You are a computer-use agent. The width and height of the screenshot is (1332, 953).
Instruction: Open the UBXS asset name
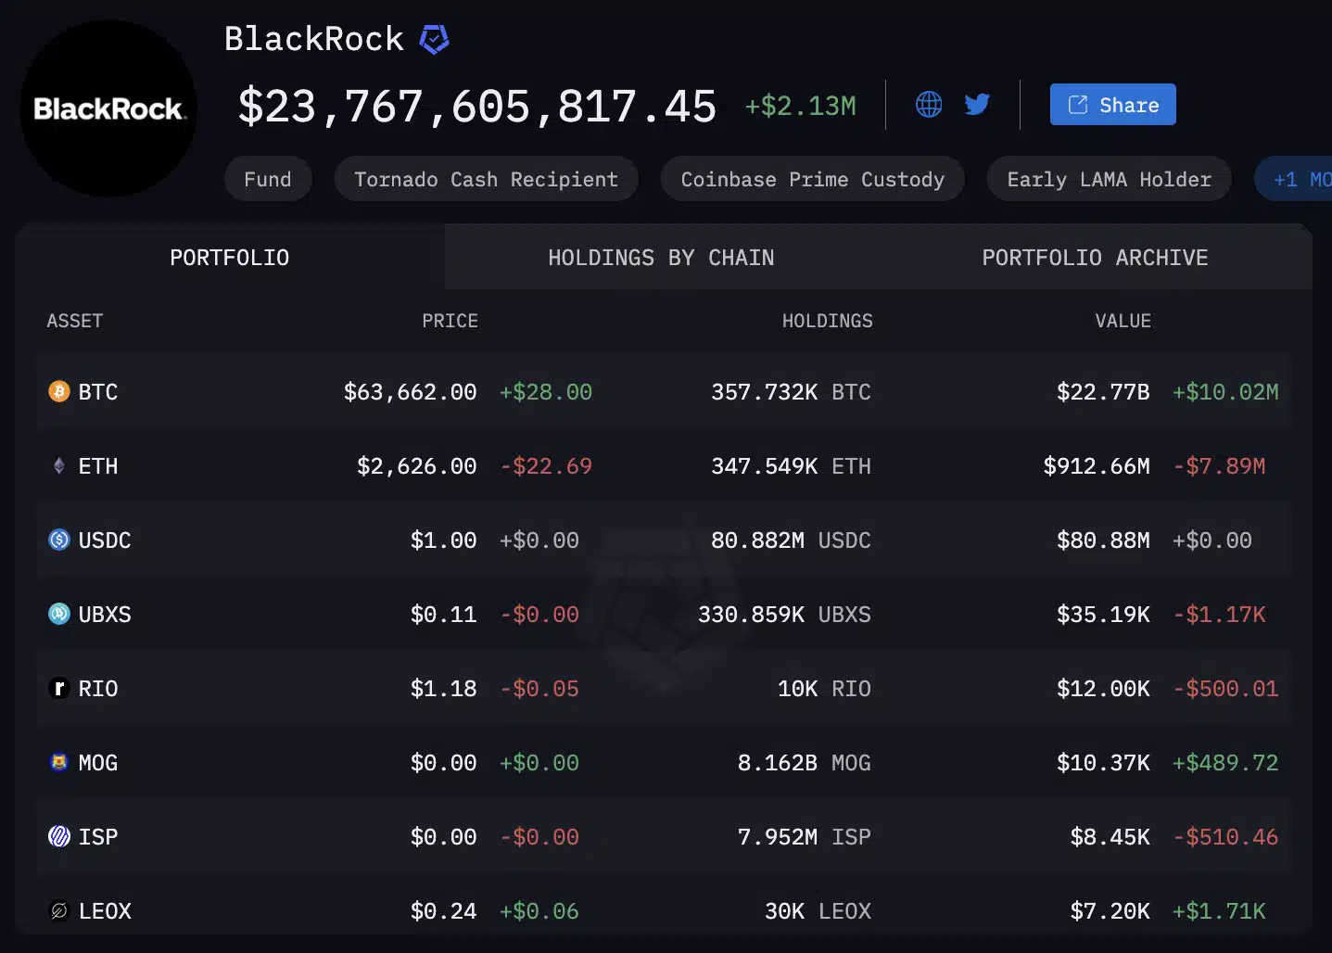click(x=105, y=615)
